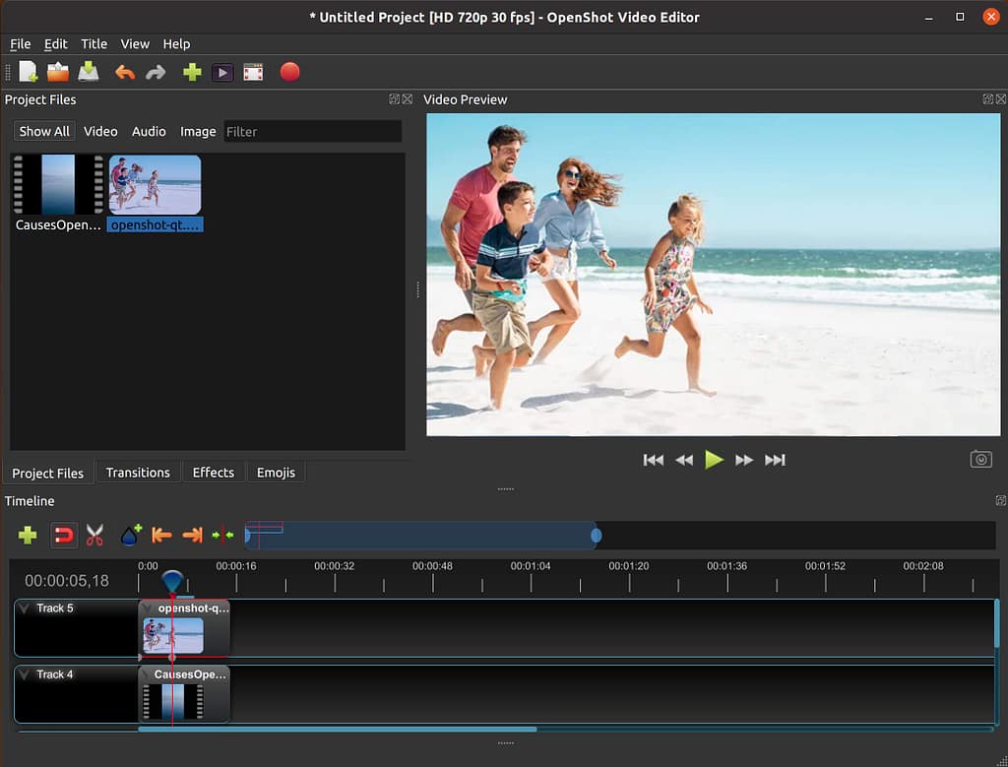Viewport: 1008px width, 767px height.
Task: Collapse Track 4 using its chevron
Action: click(x=24, y=673)
